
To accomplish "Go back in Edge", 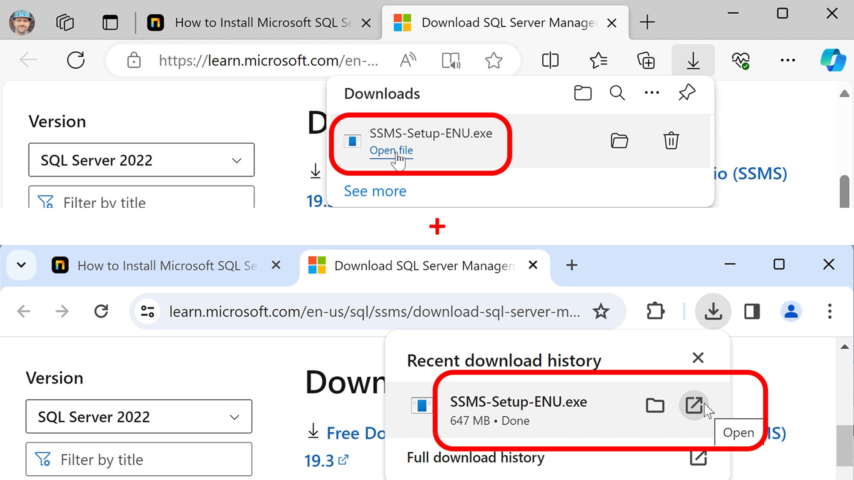I will pos(29,60).
